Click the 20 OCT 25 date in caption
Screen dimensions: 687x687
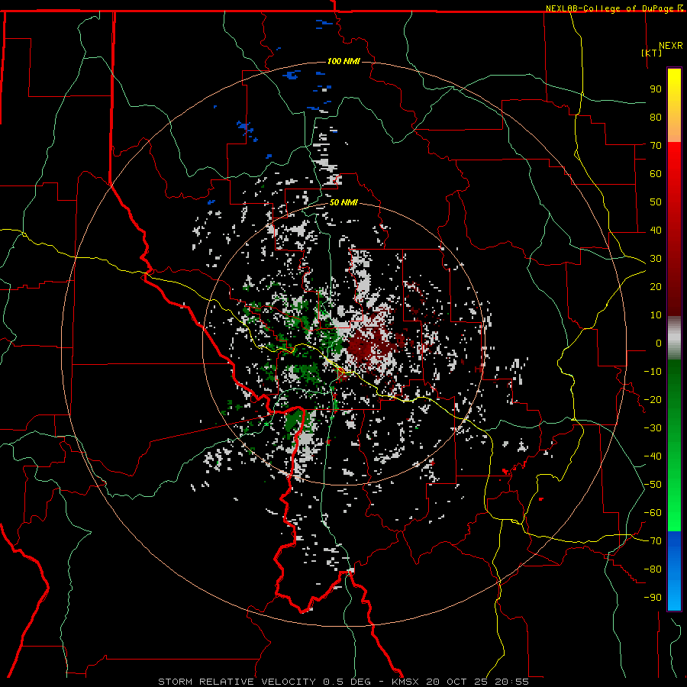pos(457,682)
